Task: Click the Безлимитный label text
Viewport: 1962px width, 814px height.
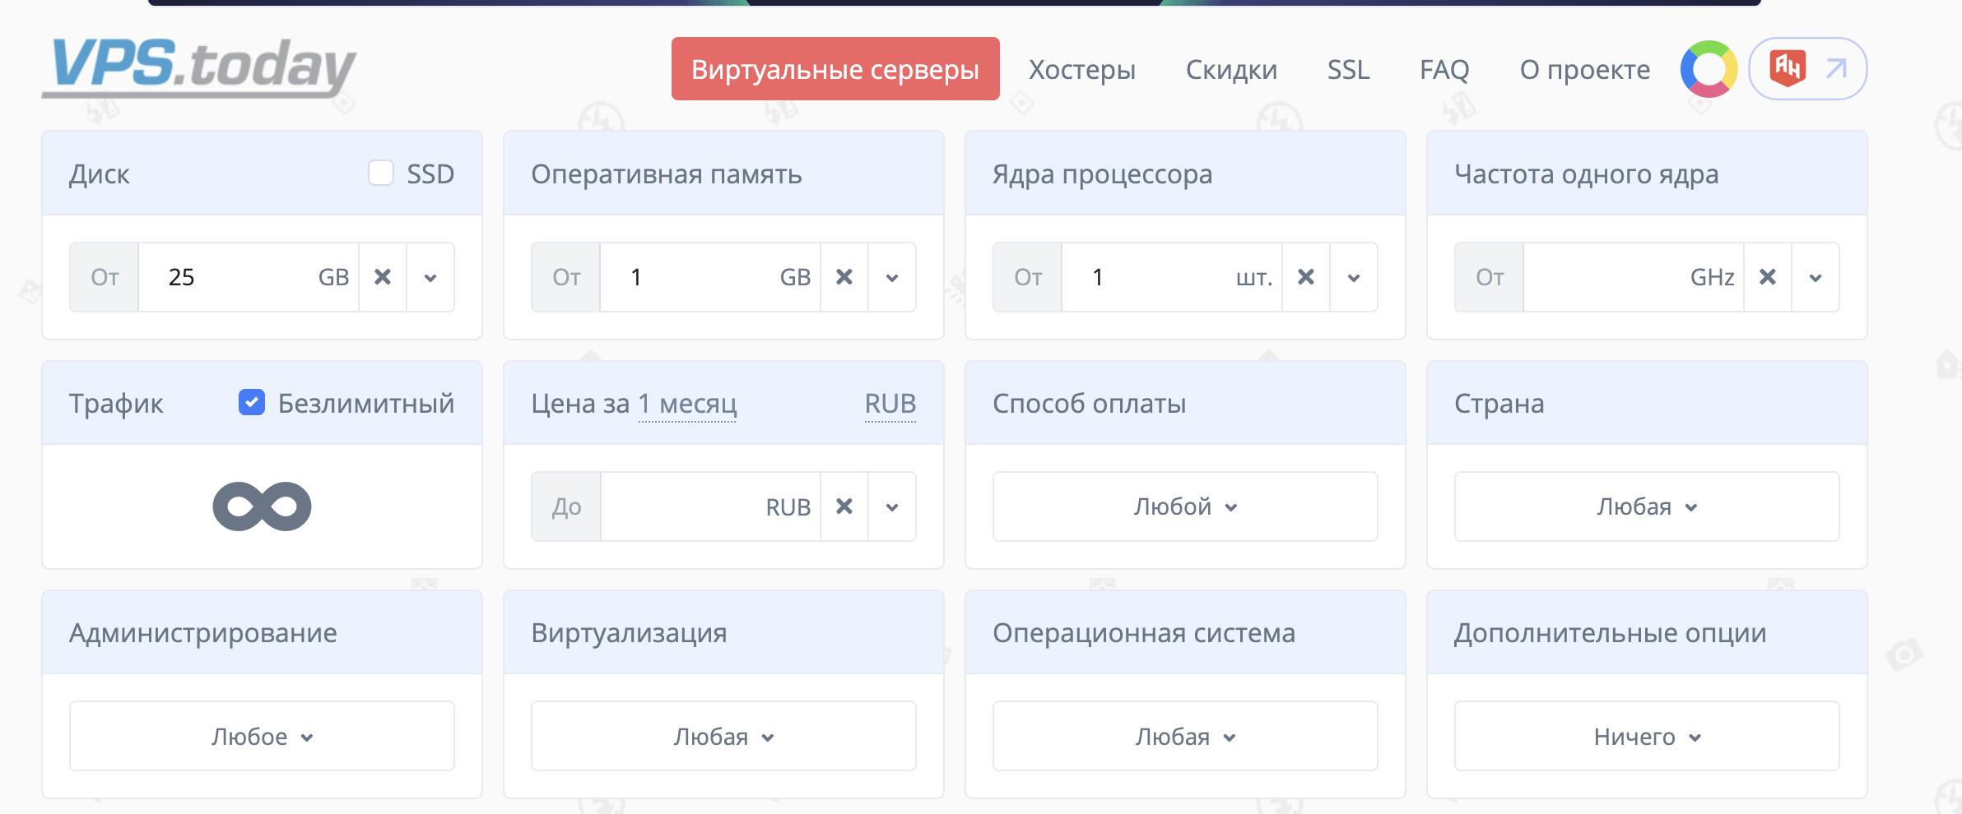Action: 366,404
